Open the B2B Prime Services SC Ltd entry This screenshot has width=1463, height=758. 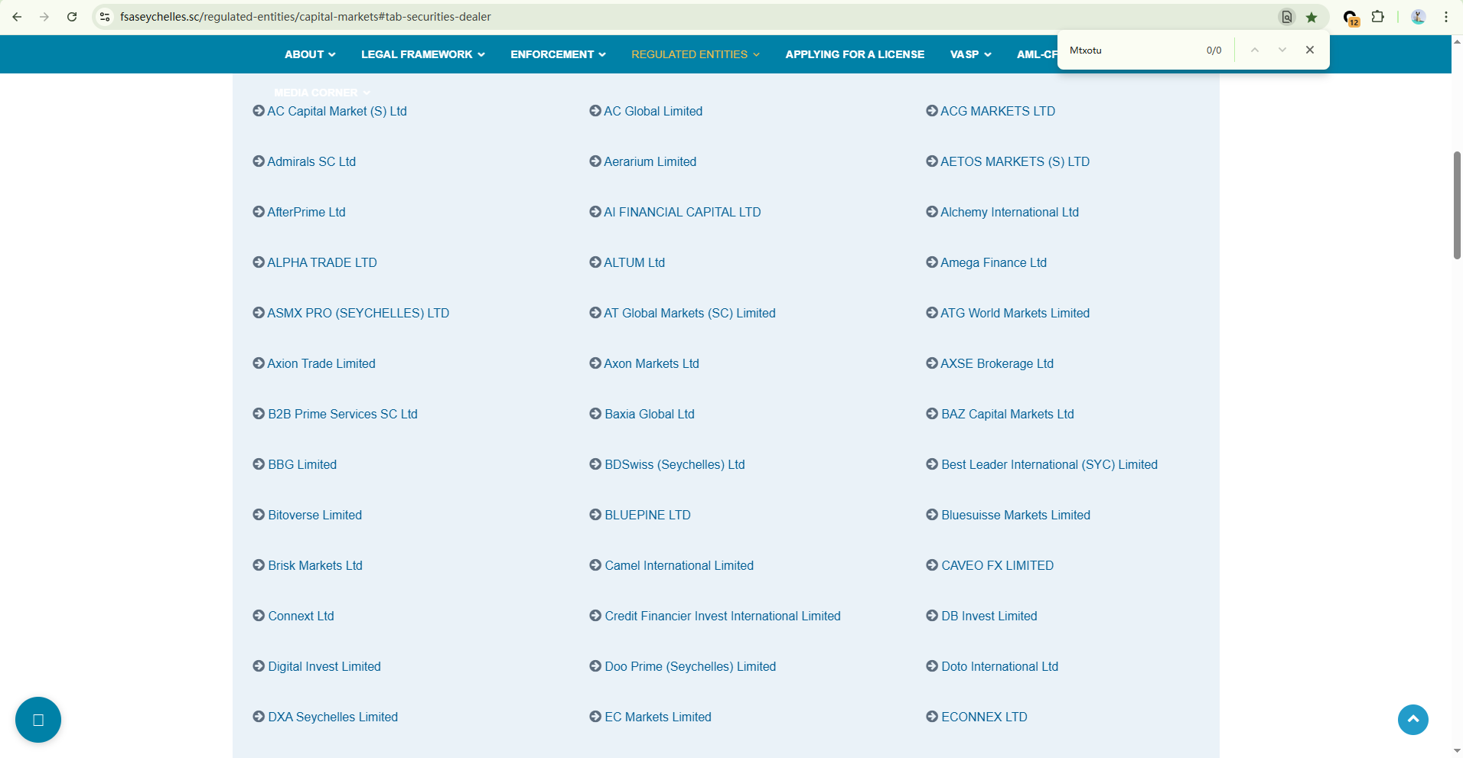pyautogui.click(x=343, y=414)
